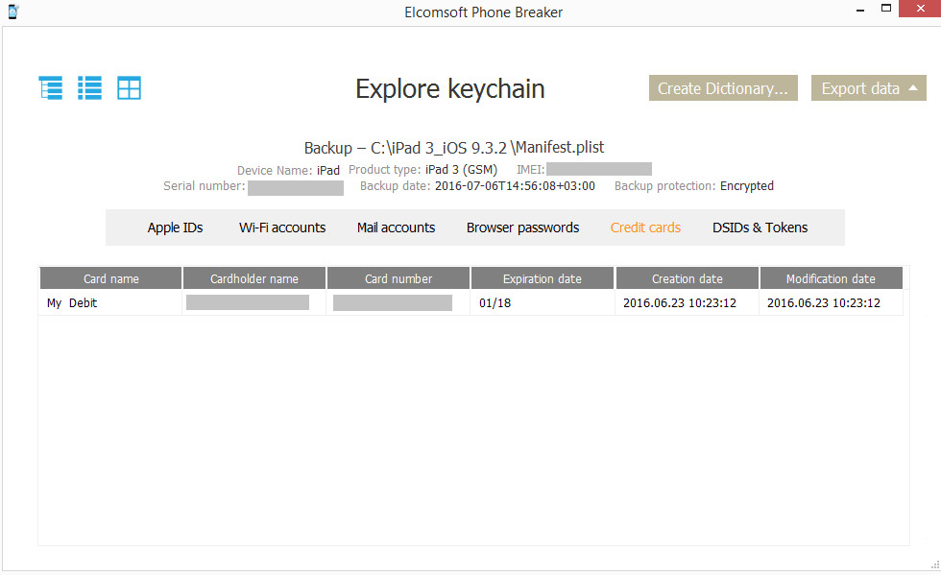This screenshot has width=941, height=575.
Task: Click the backup date value
Action: [515, 186]
